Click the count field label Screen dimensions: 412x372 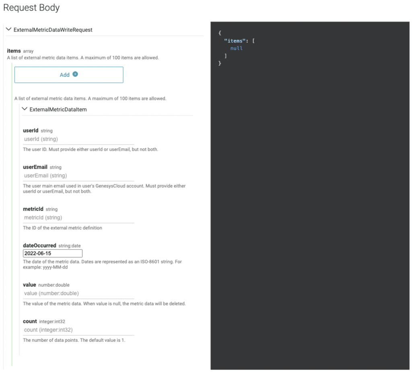30,321
